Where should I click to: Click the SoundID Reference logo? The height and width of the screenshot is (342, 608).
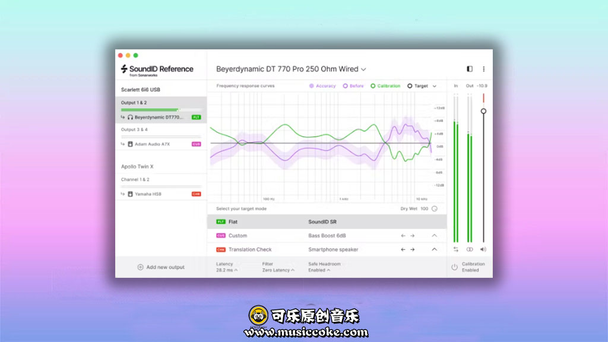(157, 70)
